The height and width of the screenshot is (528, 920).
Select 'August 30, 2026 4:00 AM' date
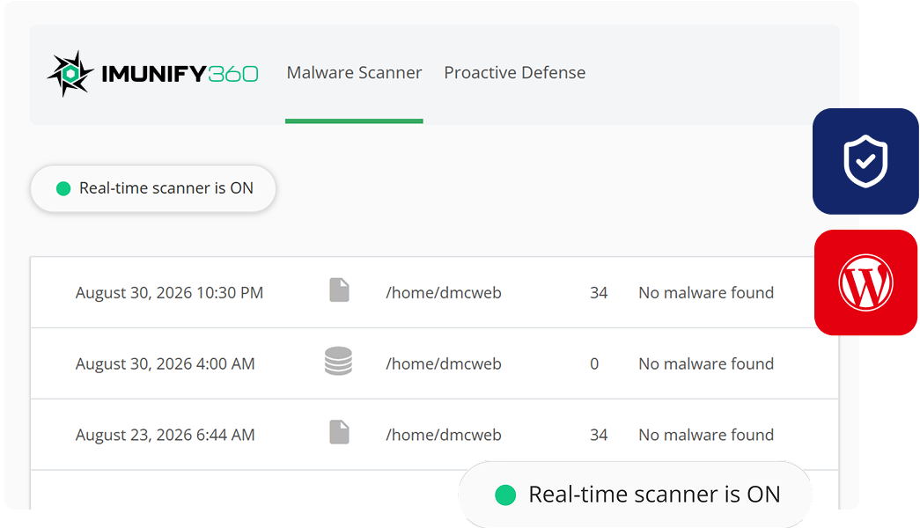click(165, 363)
